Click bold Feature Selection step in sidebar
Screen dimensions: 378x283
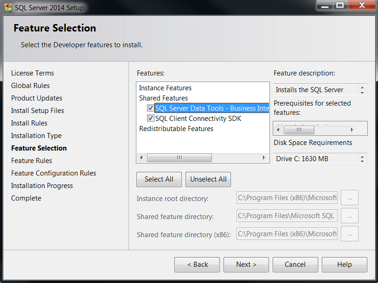point(39,148)
